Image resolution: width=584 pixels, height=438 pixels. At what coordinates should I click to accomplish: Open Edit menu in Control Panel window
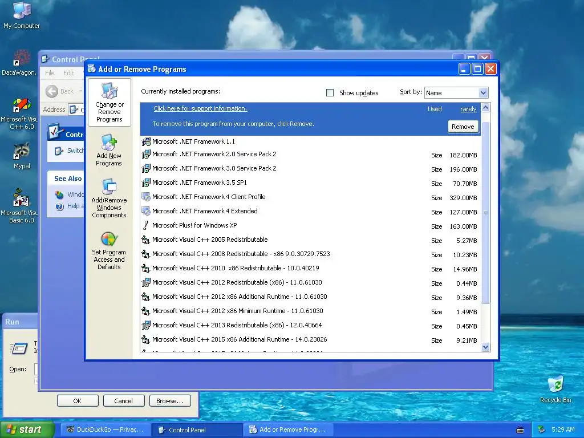[x=68, y=73]
